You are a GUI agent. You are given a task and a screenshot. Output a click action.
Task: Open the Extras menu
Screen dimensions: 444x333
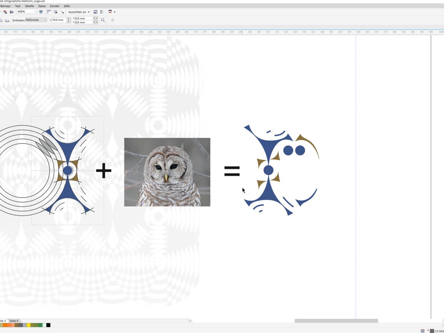point(42,6)
